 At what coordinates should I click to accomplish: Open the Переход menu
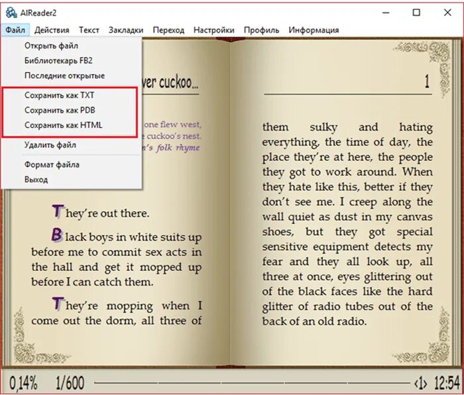(x=168, y=30)
